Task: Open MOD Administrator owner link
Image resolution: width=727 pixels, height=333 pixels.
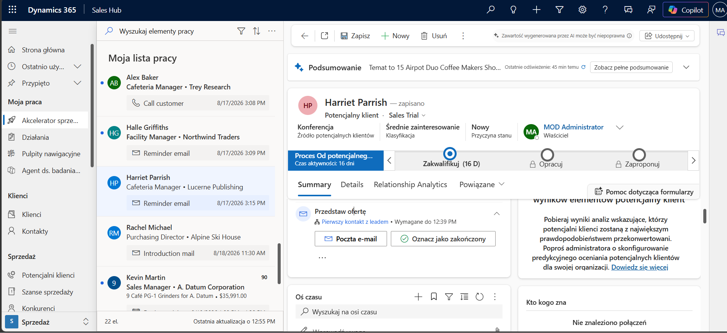Action: 574,127
